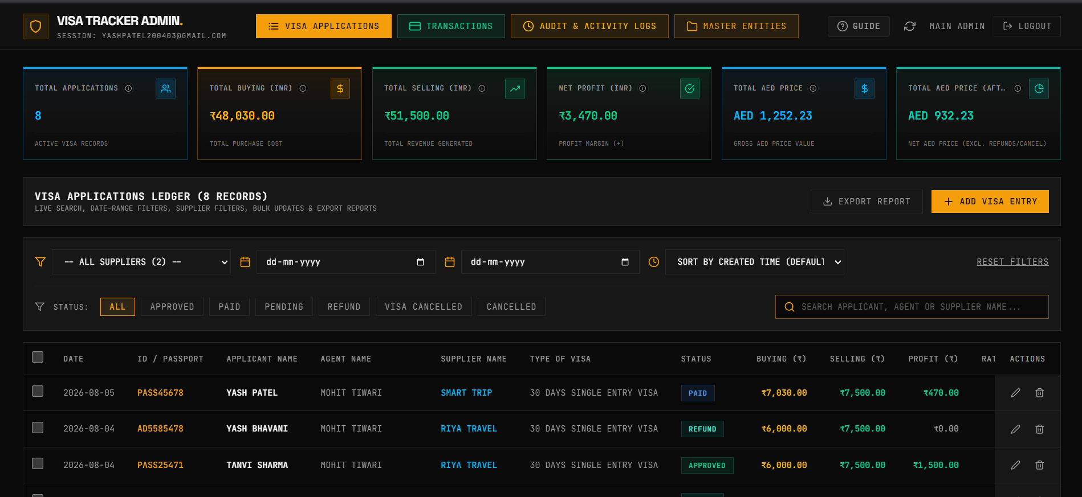Click the users icon on Total Applications card
This screenshot has height=497, width=1082.
165,88
